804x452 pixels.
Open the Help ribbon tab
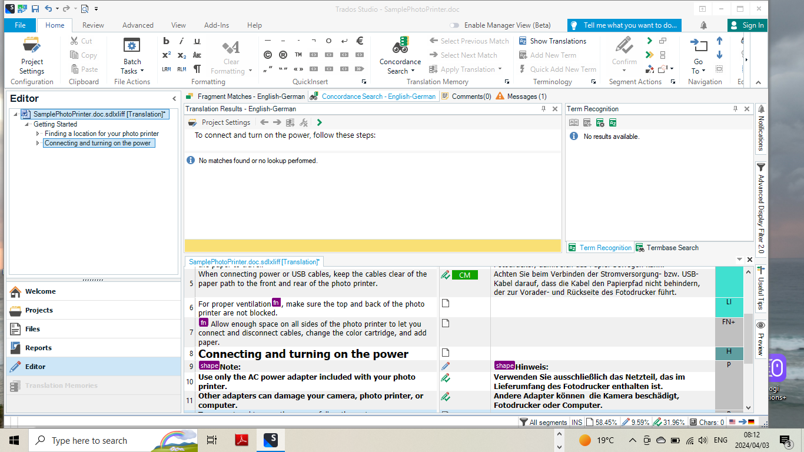pyautogui.click(x=254, y=25)
